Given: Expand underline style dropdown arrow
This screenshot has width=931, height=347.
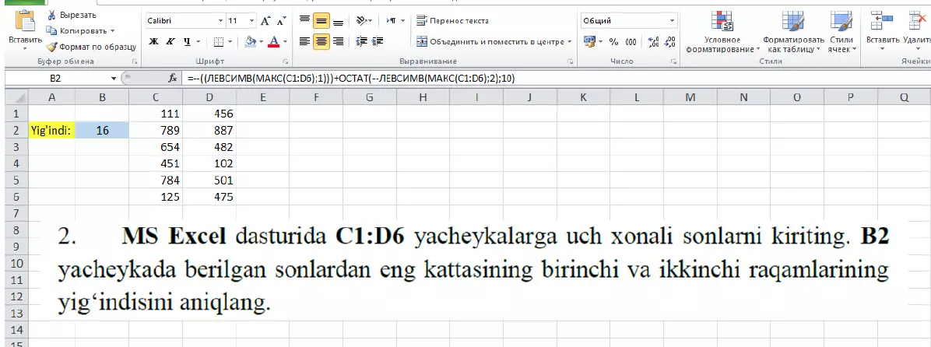Looking at the screenshot, I should 198,42.
